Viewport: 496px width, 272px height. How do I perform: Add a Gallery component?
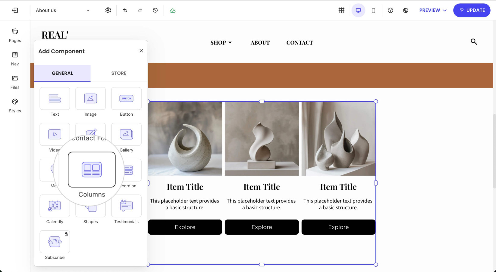pyautogui.click(x=126, y=134)
